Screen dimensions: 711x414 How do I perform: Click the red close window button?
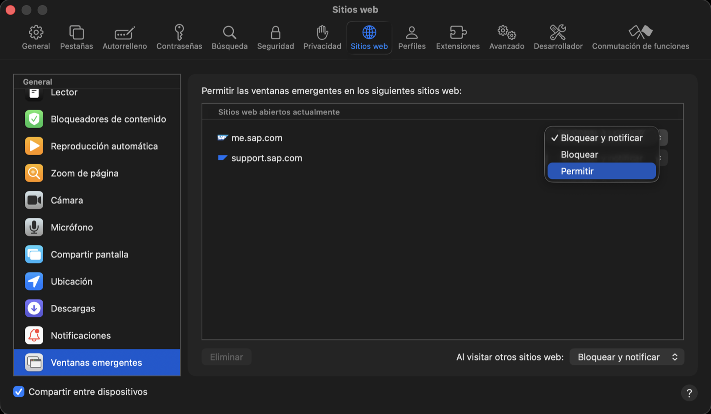pyautogui.click(x=10, y=10)
